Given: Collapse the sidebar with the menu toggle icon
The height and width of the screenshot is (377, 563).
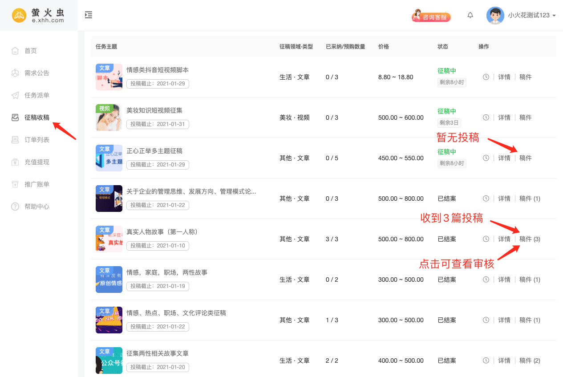Looking at the screenshot, I should pyautogui.click(x=89, y=15).
